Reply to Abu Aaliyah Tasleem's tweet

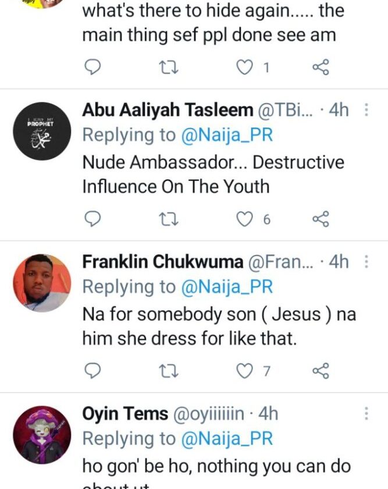pyautogui.click(x=93, y=219)
